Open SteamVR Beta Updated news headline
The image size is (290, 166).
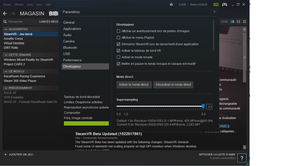[108, 134]
